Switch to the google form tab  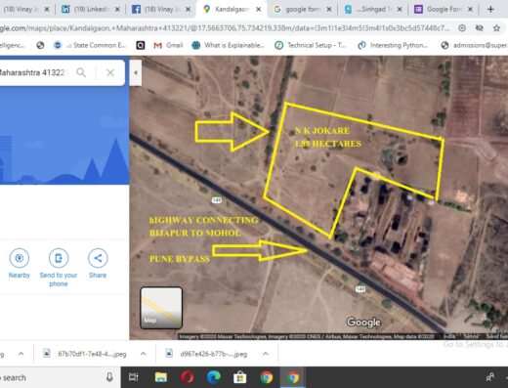coord(302,10)
